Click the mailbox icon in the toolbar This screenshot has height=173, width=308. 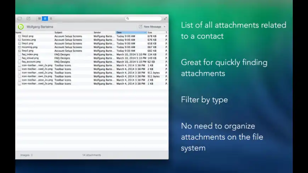[20, 18]
